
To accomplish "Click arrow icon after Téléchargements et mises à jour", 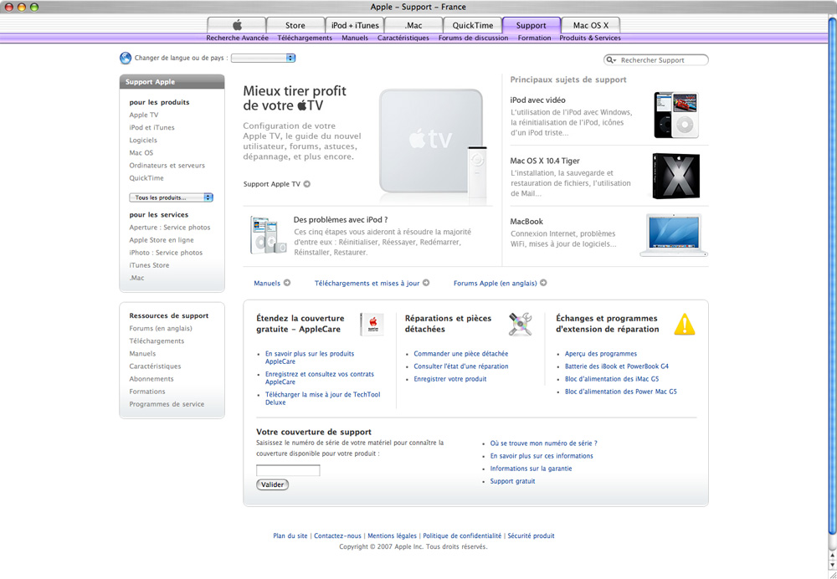I will [x=426, y=283].
